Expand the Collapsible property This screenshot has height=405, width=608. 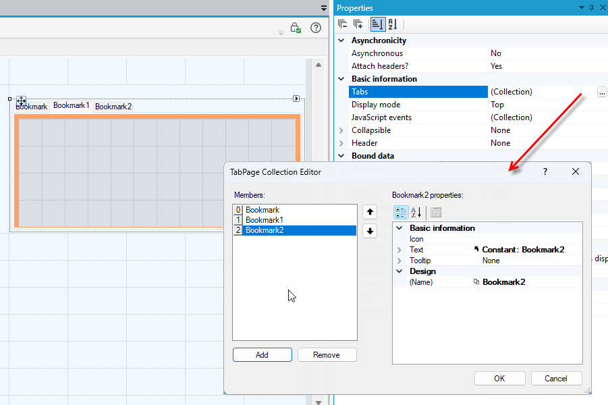click(x=341, y=130)
